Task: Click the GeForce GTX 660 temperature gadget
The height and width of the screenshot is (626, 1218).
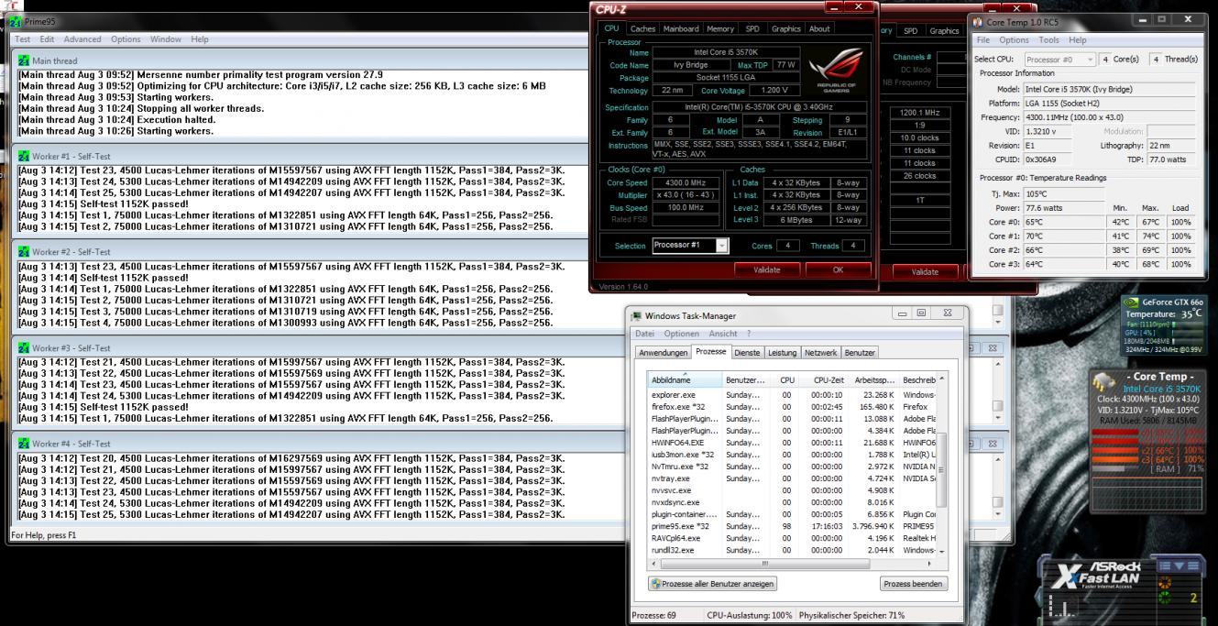Action: tap(1164, 324)
